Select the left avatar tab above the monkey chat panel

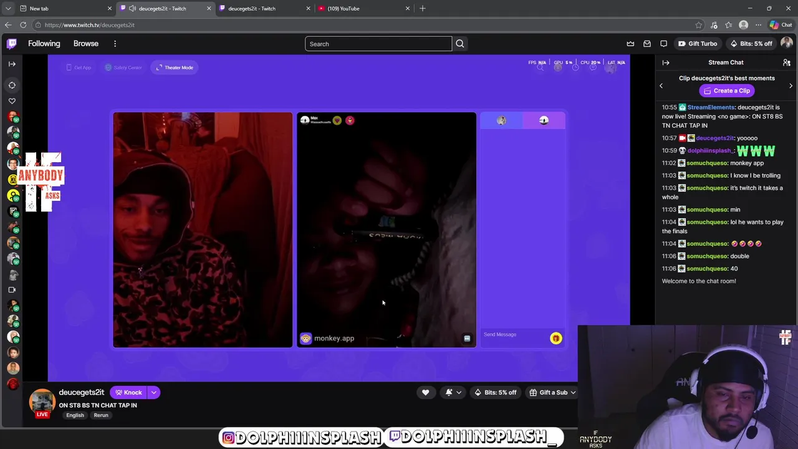point(501,120)
